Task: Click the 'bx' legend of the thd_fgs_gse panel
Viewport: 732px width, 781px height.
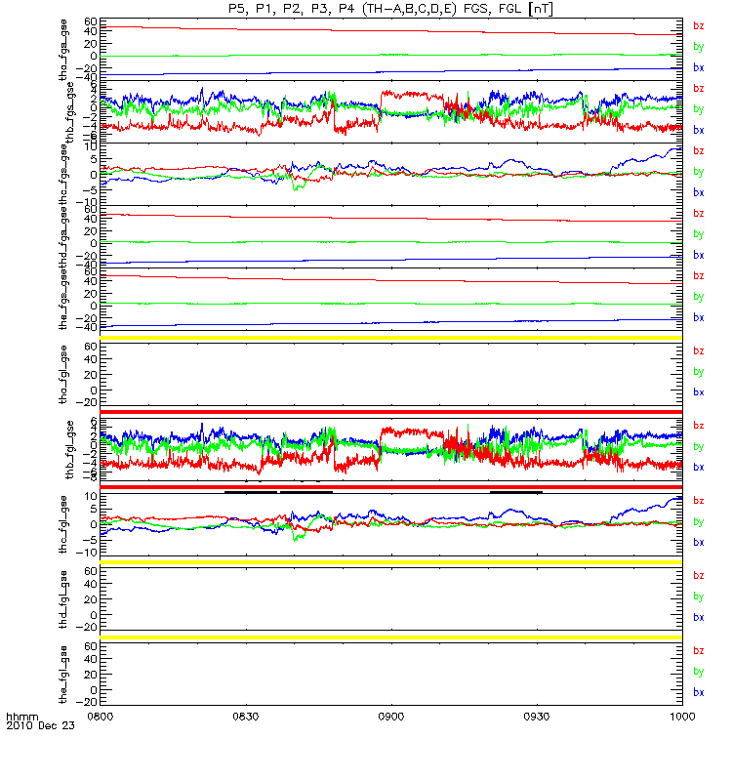Action: point(699,255)
